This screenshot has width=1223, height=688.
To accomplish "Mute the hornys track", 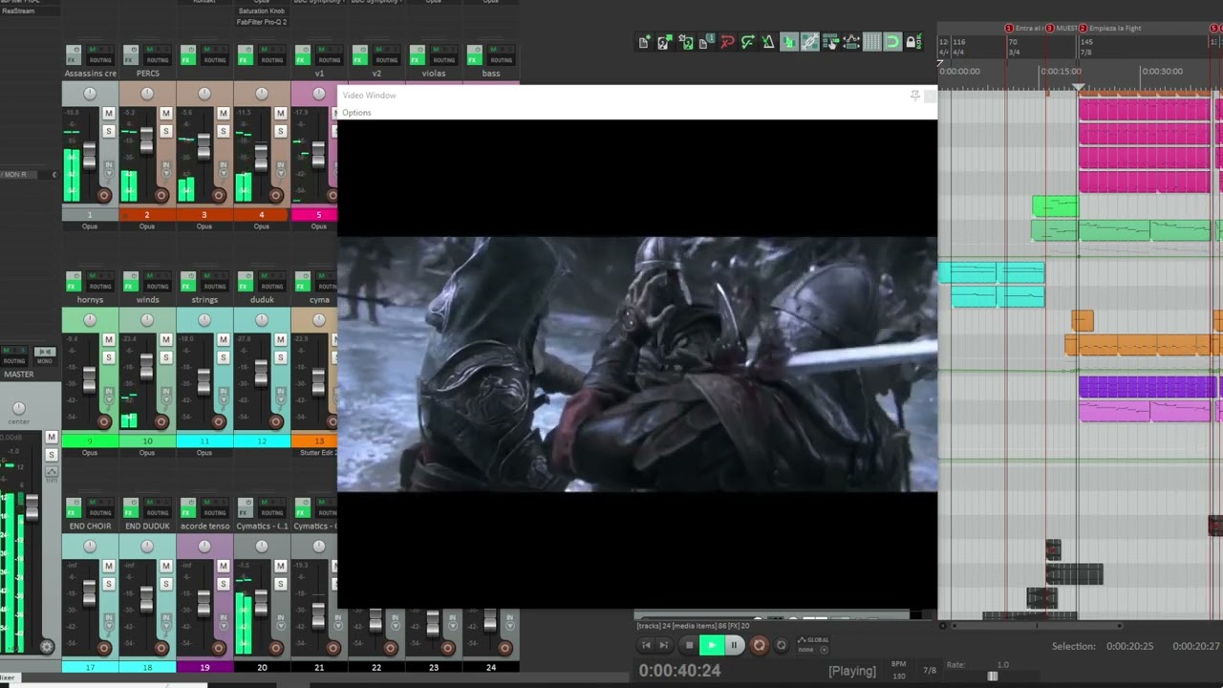I will click(x=109, y=340).
